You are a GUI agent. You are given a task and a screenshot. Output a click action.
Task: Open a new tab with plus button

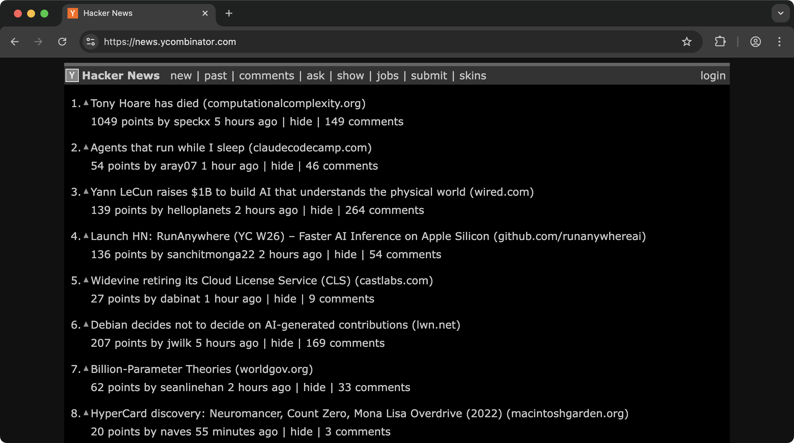point(229,13)
